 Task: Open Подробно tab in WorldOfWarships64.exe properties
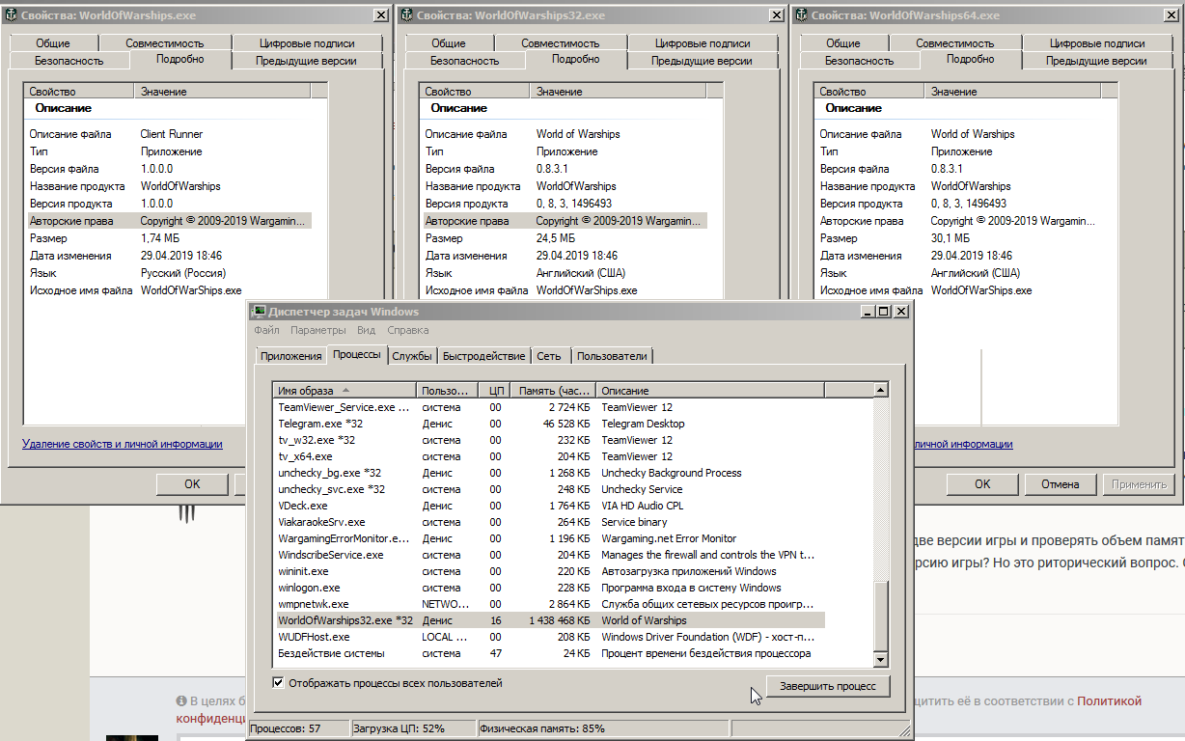[970, 59]
